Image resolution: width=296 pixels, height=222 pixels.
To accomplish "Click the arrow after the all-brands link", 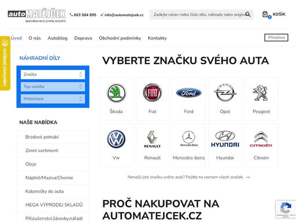I will coord(248,177).
